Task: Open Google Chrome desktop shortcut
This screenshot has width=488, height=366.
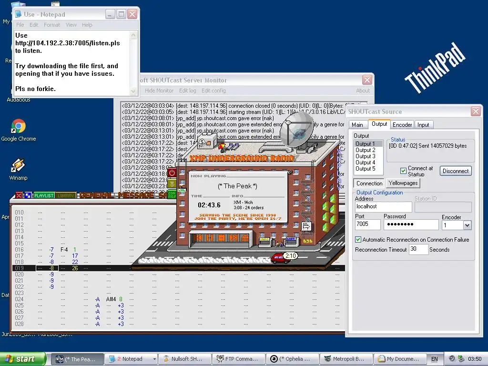Action: point(19,130)
